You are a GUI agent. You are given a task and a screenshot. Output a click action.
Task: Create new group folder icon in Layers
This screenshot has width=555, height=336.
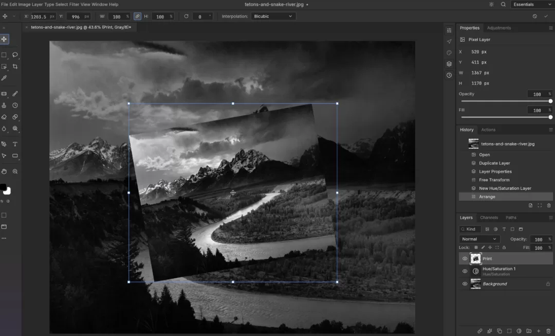pyautogui.click(x=529, y=331)
